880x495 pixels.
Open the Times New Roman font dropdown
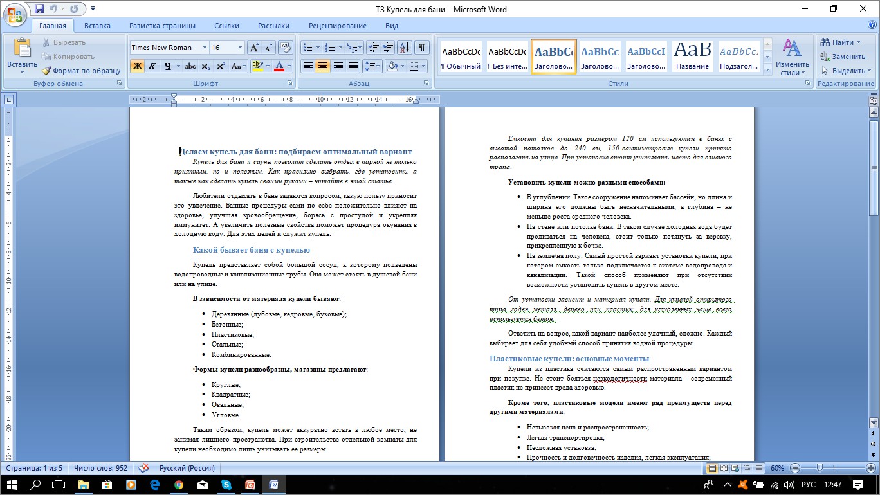tap(205, 48)
